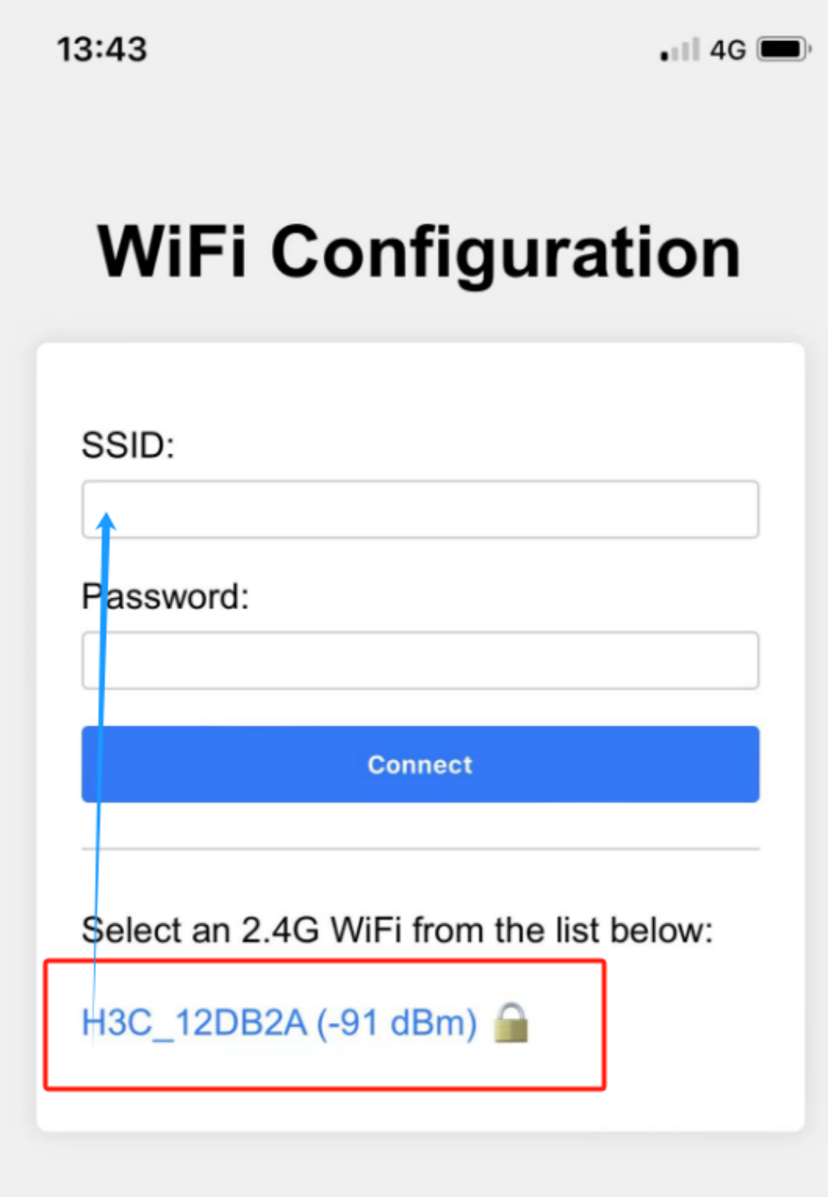Click the blue Connect button
The width and height of the screenshot is (828, 1197).
421,764
